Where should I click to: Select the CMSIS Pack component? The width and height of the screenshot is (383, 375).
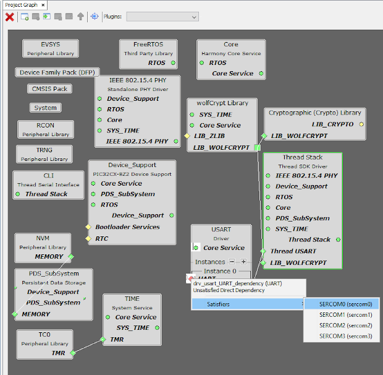pos(51,89)
